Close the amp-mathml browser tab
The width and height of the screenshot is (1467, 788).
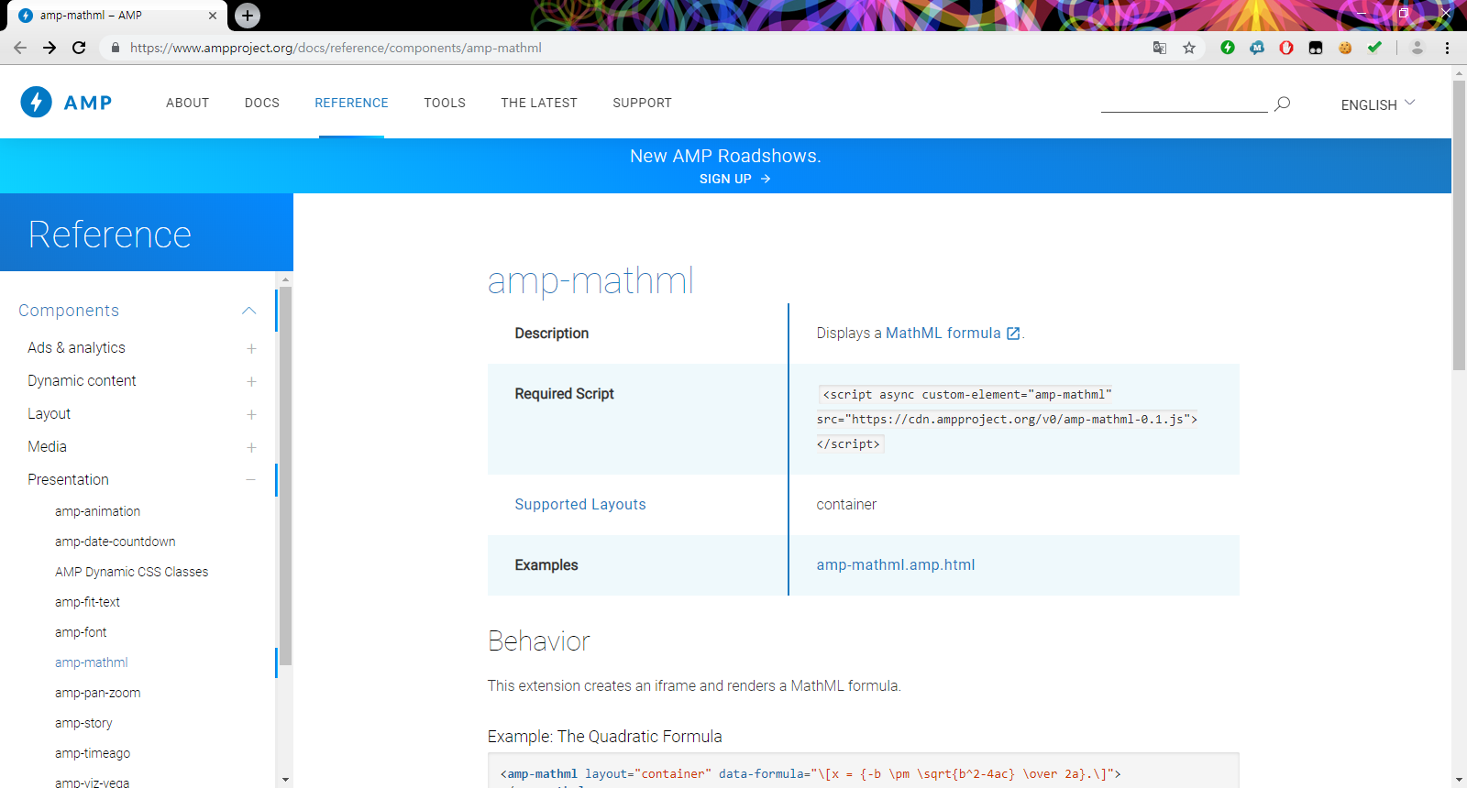[x=213, y=16]
